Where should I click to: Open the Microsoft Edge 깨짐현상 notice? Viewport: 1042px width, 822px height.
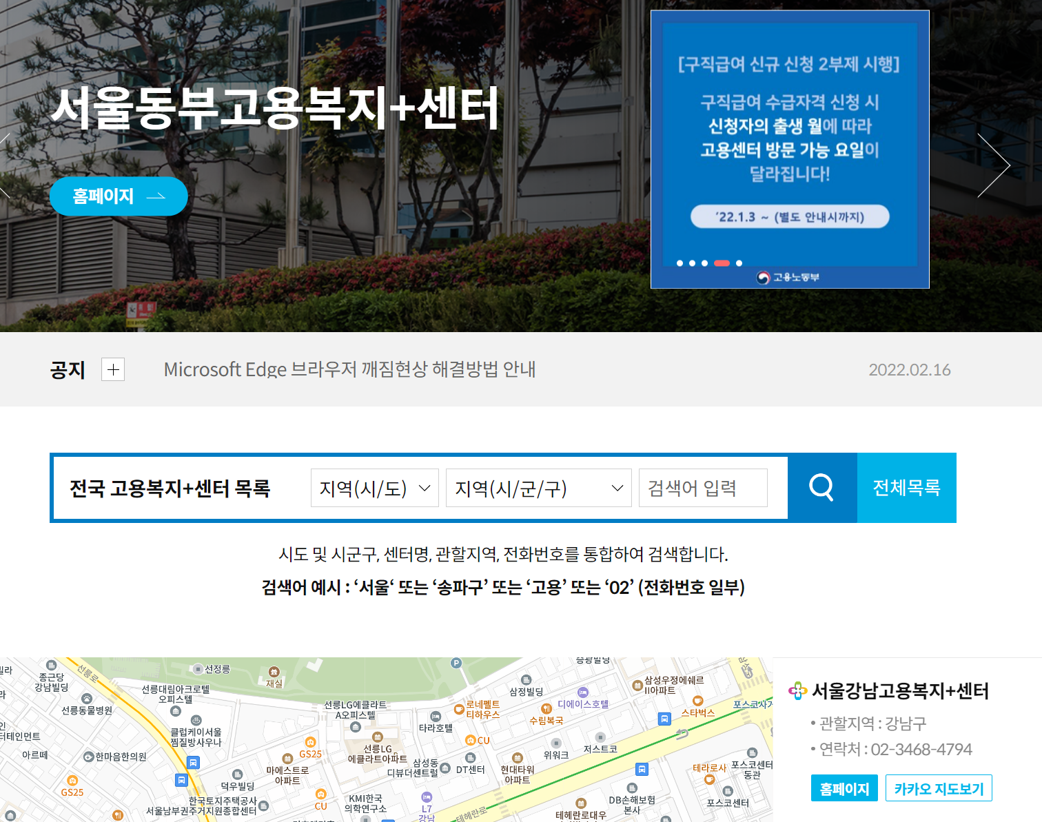[350, 369]
